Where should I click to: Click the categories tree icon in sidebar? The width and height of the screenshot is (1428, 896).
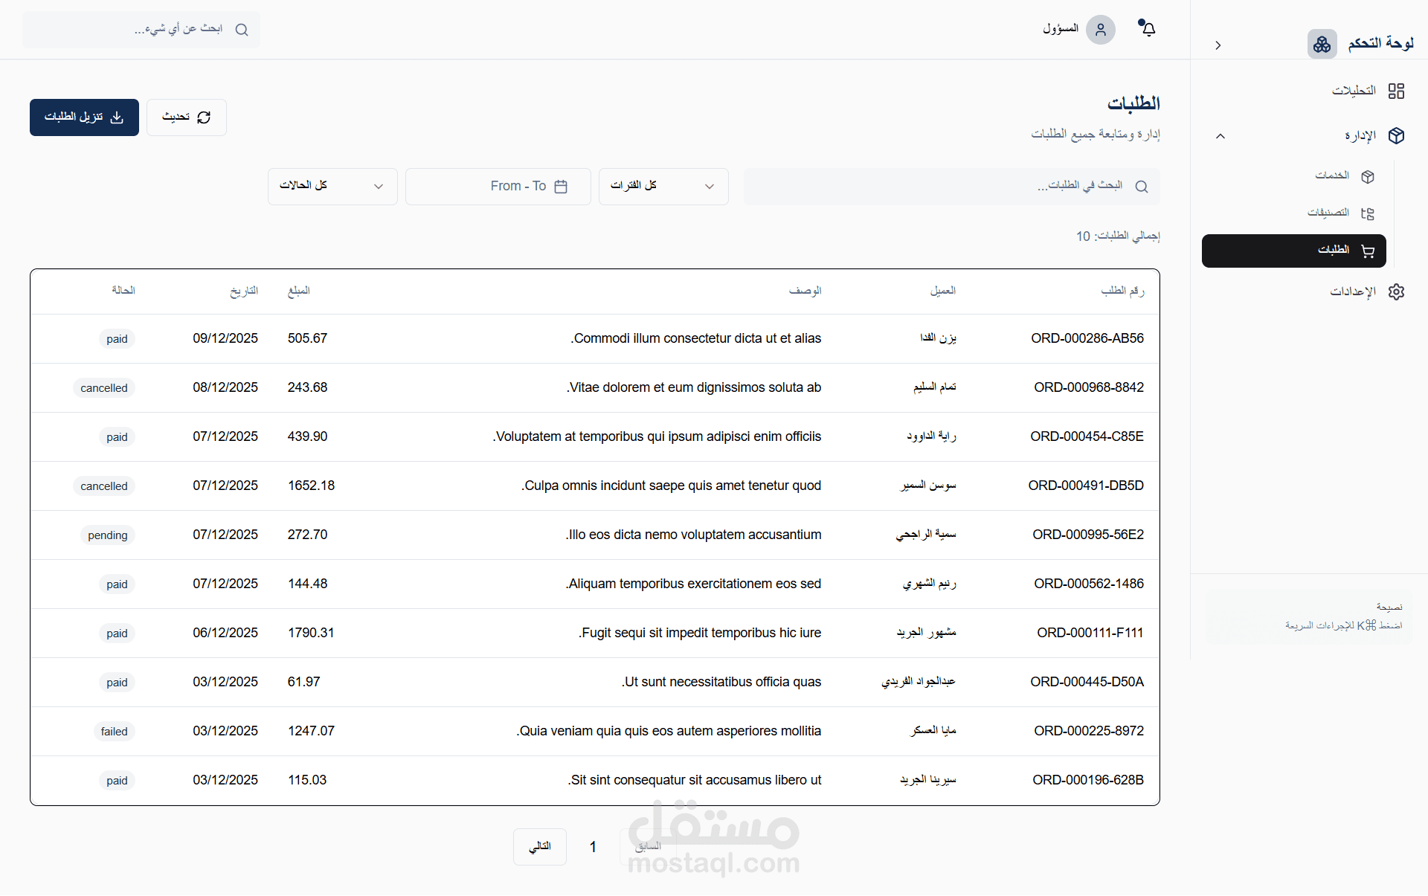[x=1367, y=213]
